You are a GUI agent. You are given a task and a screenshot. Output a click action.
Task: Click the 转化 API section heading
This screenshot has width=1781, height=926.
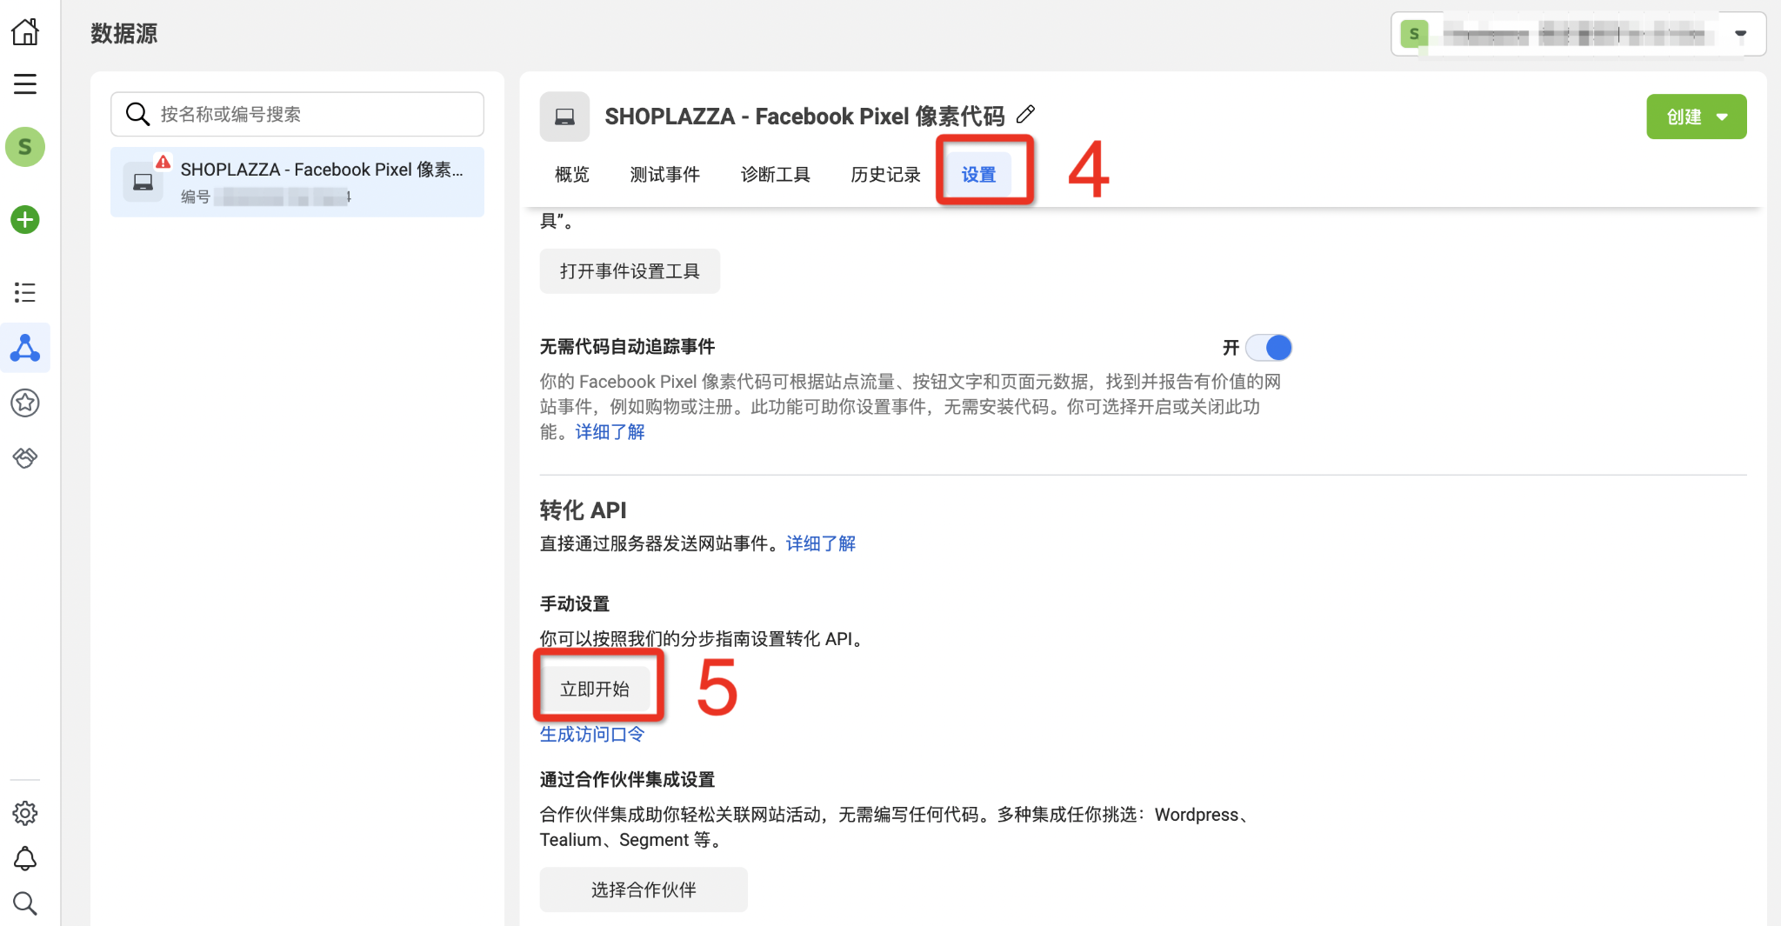pyautogui.click(x=584, y=510)
